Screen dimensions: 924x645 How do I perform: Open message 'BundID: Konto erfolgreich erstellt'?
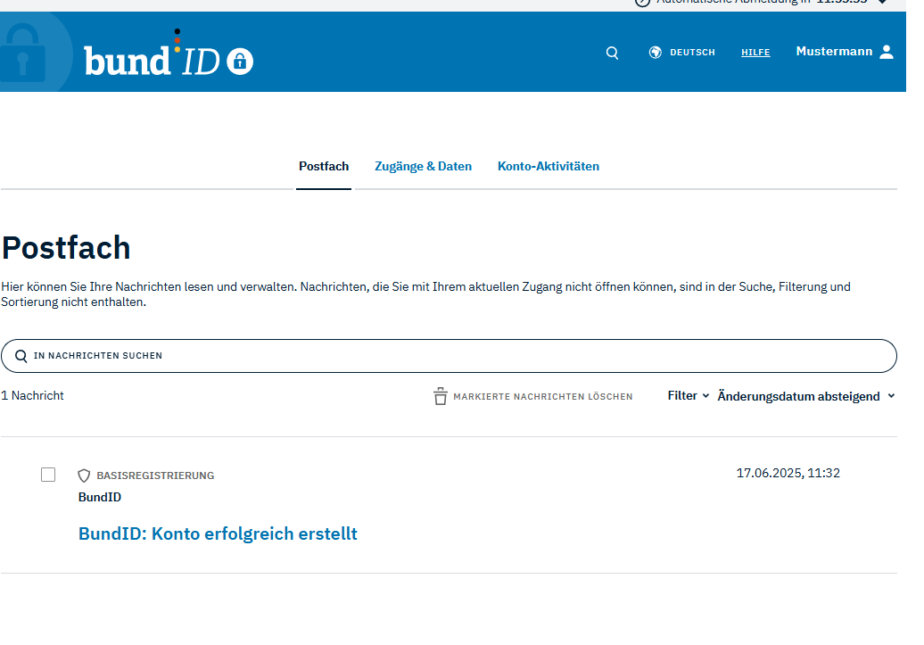point(218,533)
